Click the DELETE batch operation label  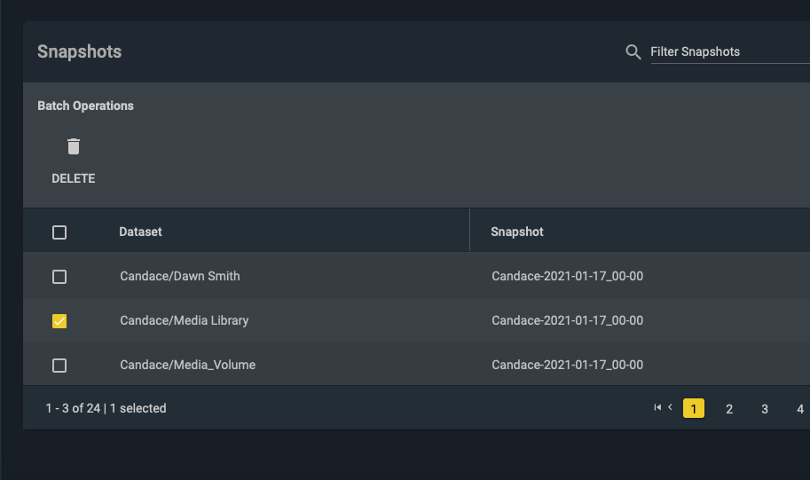74,178
